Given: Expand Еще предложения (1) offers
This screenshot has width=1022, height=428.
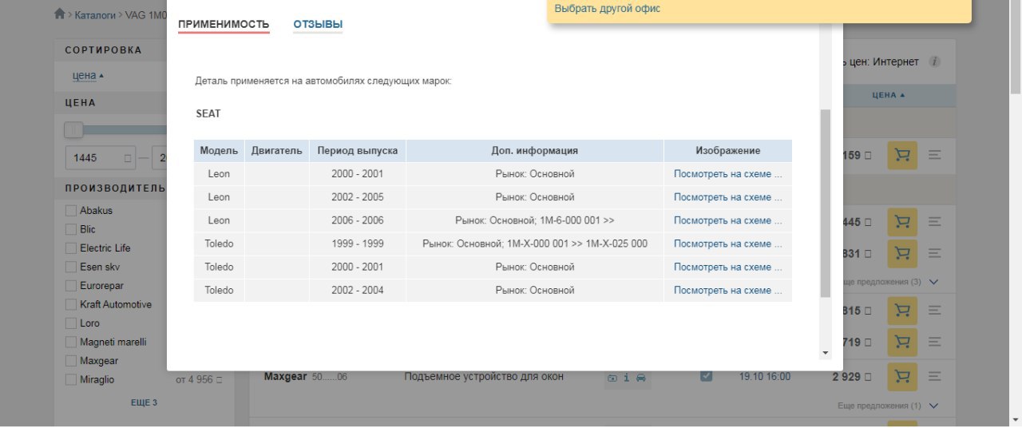Looking at the screenshot, I should (888, 406).
